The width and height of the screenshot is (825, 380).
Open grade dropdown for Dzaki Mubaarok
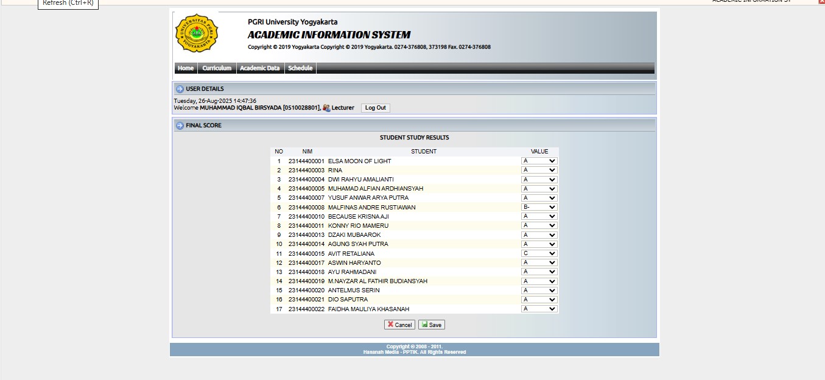pos(539,235)
